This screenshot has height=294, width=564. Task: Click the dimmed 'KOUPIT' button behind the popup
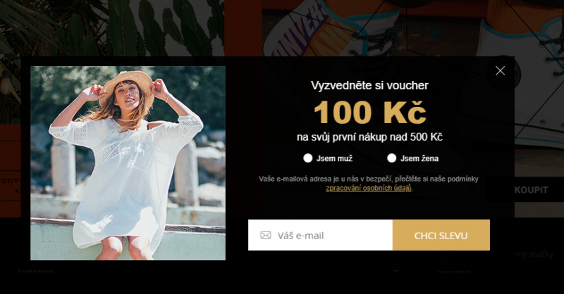(x=531, y=189)
